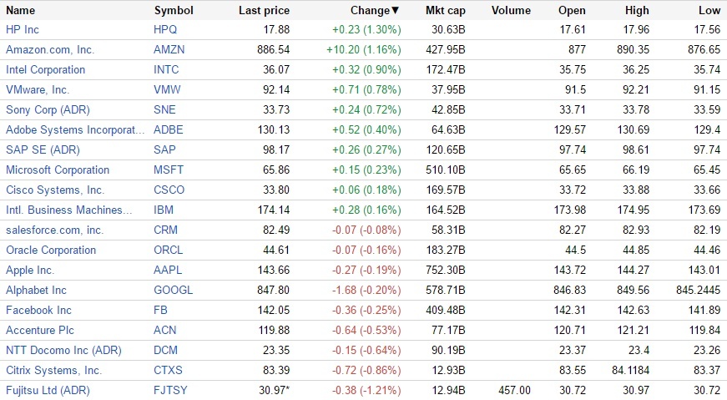Viewport: 727px width, 400px height.
Task: Sort table by Symbol header
Action: [174, 11]
